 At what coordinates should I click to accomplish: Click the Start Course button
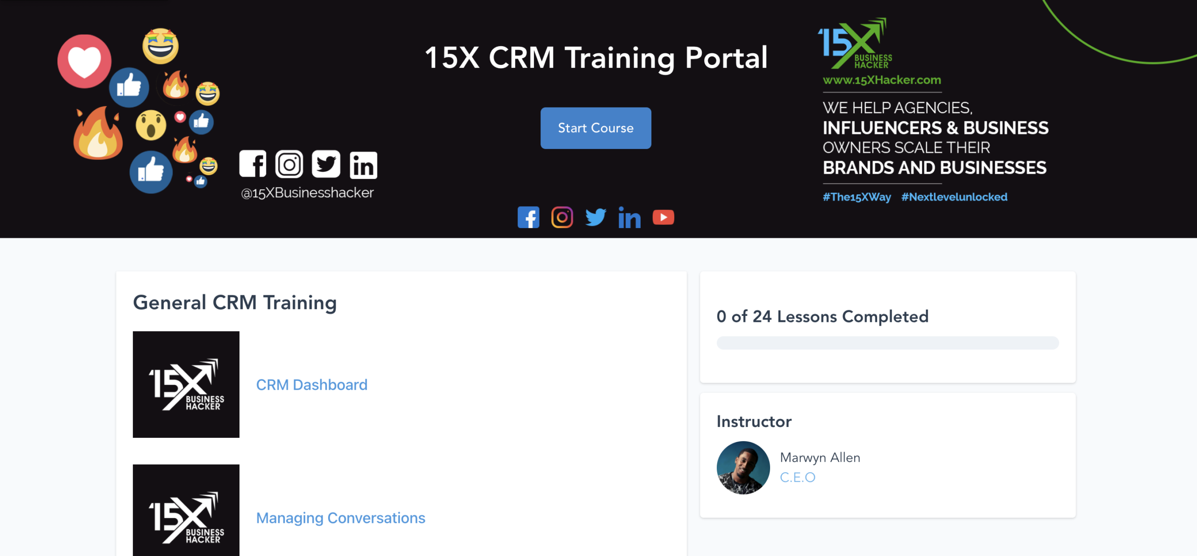click(596, 128)
